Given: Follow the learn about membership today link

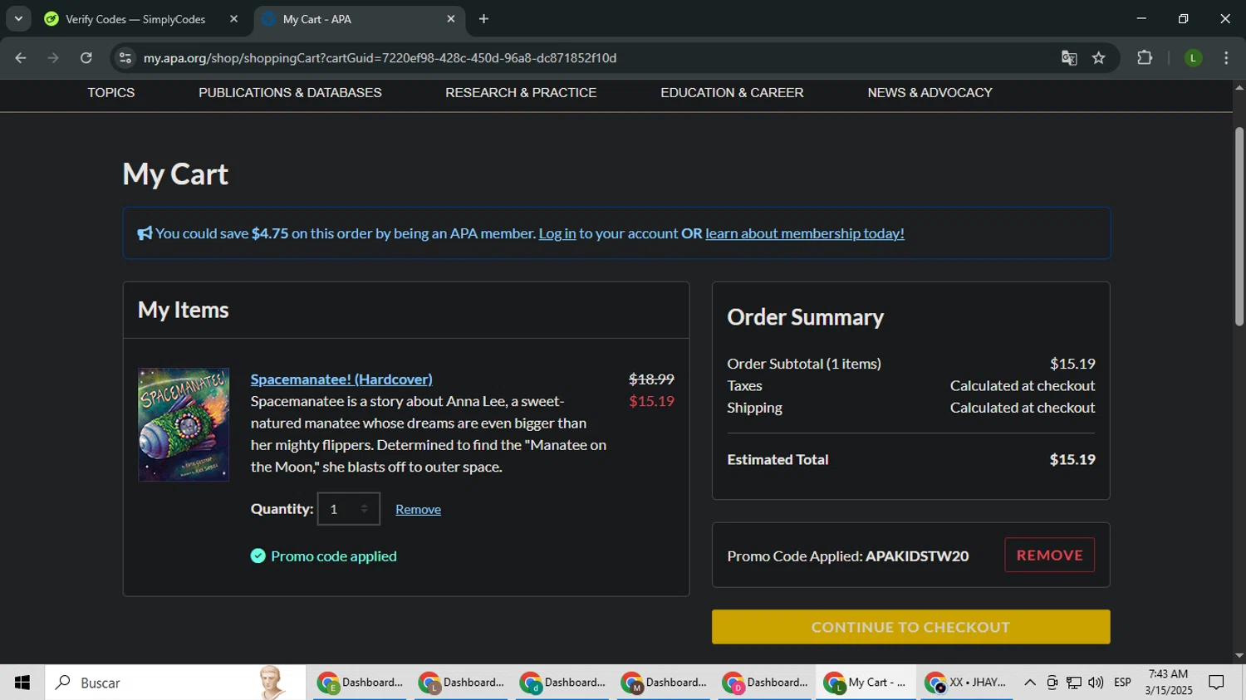Looking at the screenshot, I should click(x=804, y=234).
